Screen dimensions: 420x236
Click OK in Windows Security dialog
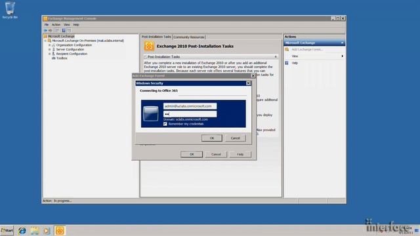212,138
